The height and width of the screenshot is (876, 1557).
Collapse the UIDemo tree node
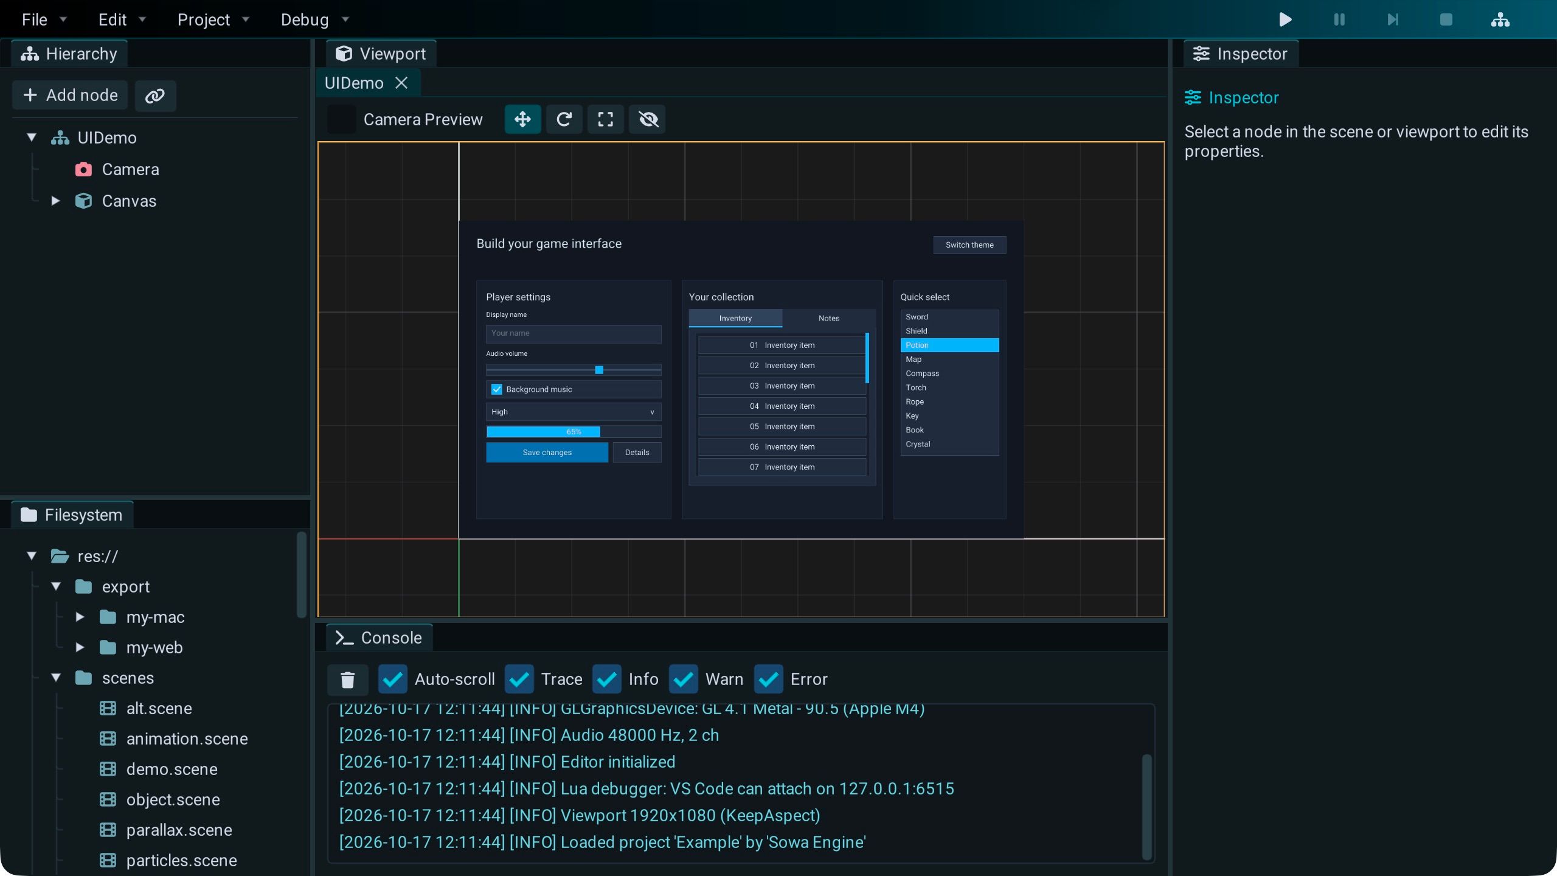coord(32,137)
